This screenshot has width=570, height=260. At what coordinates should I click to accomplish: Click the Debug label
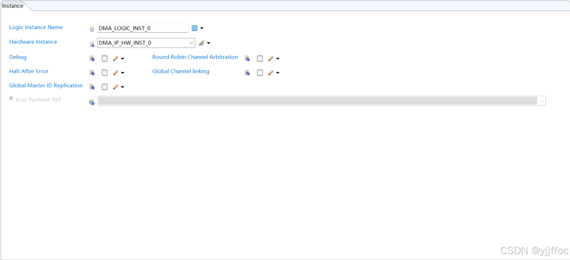tap(18, 57)
